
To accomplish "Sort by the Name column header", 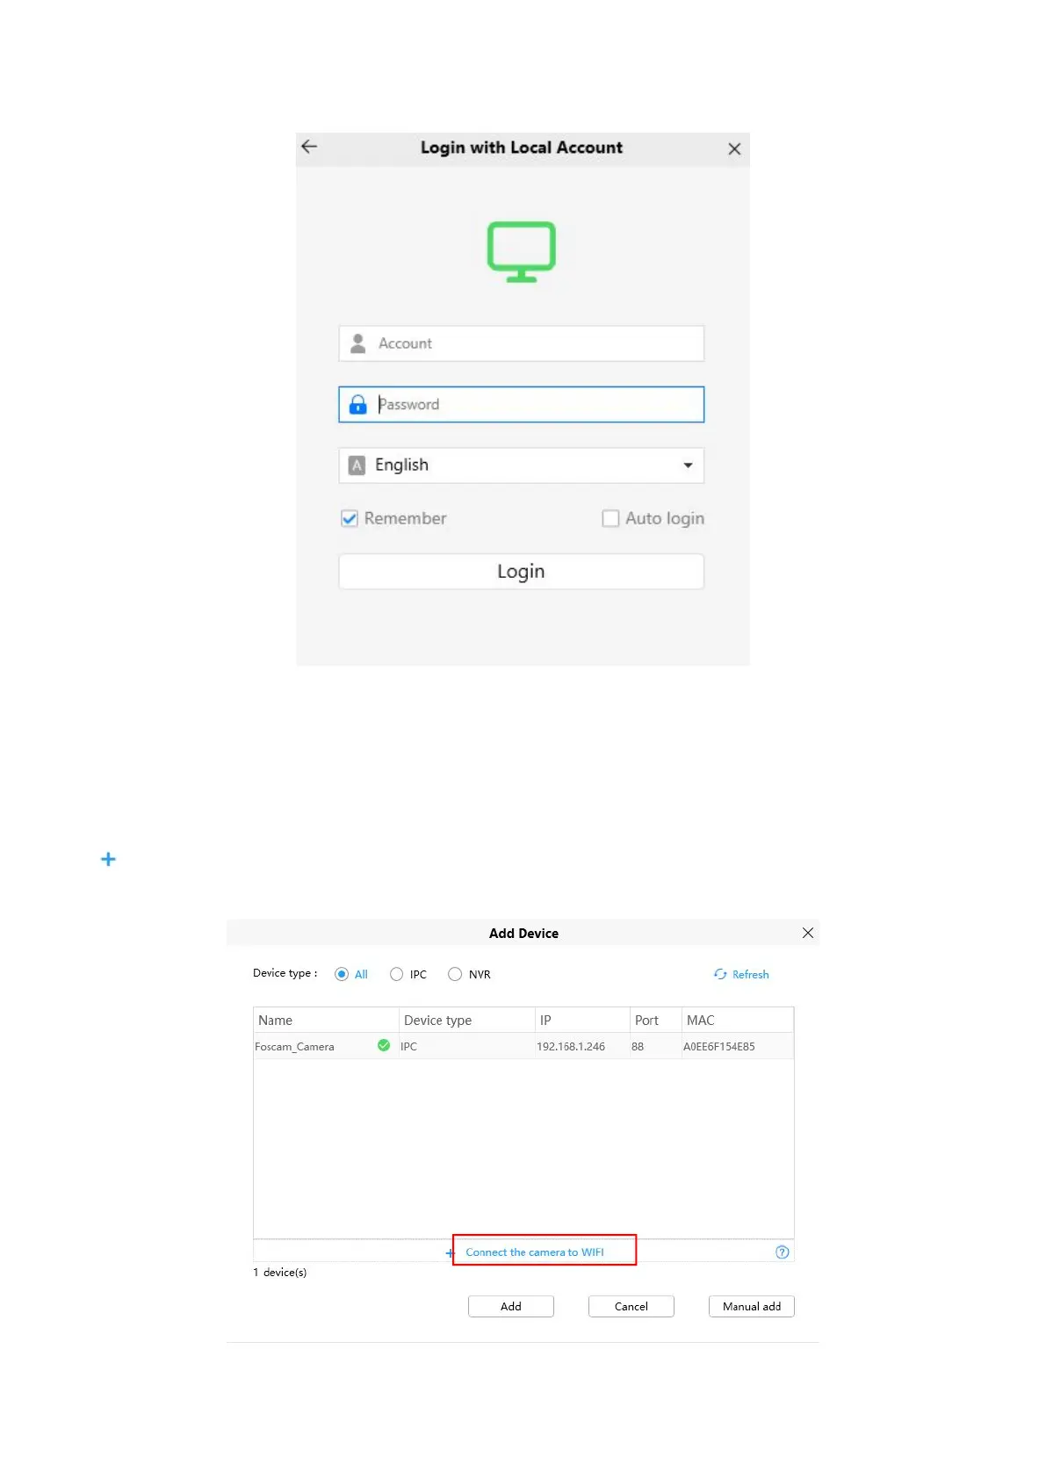I will pyautogui.click(x=326, y=1021).
